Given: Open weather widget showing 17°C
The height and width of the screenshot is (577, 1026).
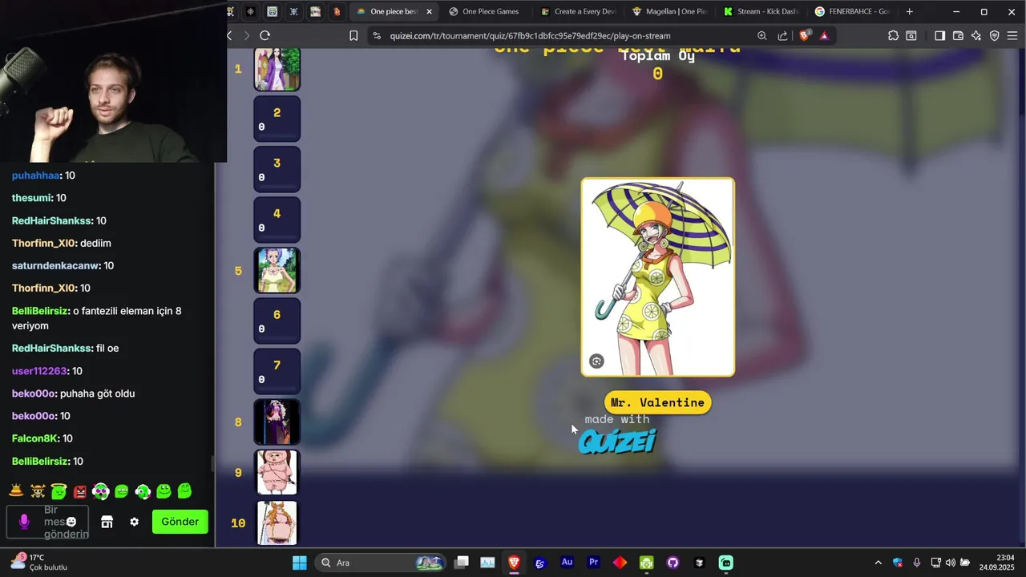Looking at the screenshot, I should pos(37,562).
